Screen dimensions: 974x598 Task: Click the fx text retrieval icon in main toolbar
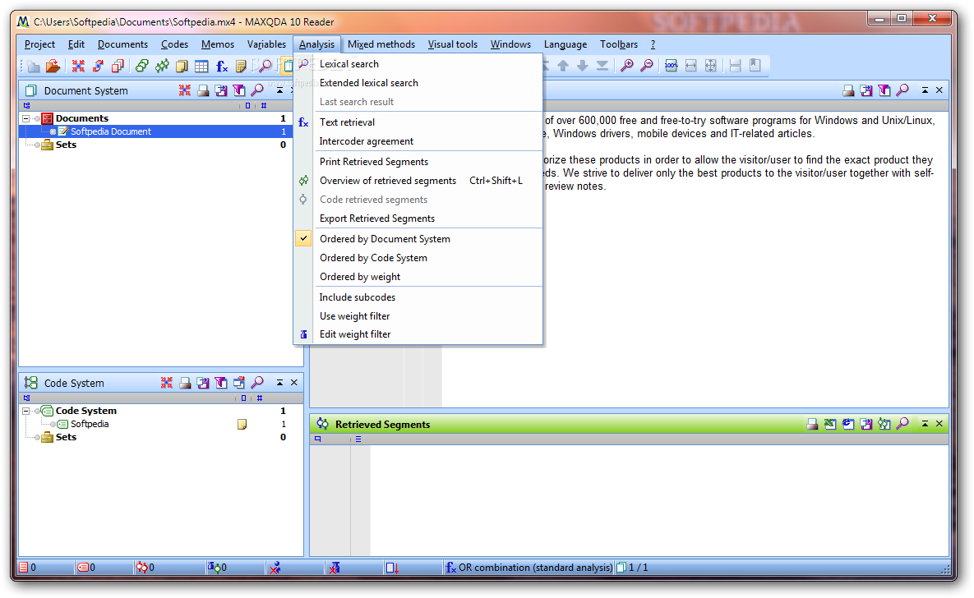coord(222,66)
